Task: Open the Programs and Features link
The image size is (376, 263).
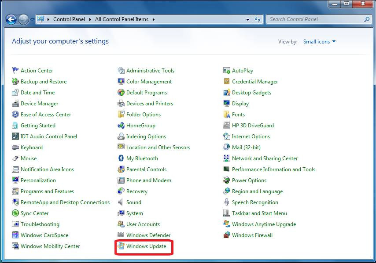Action: point(47,191)
